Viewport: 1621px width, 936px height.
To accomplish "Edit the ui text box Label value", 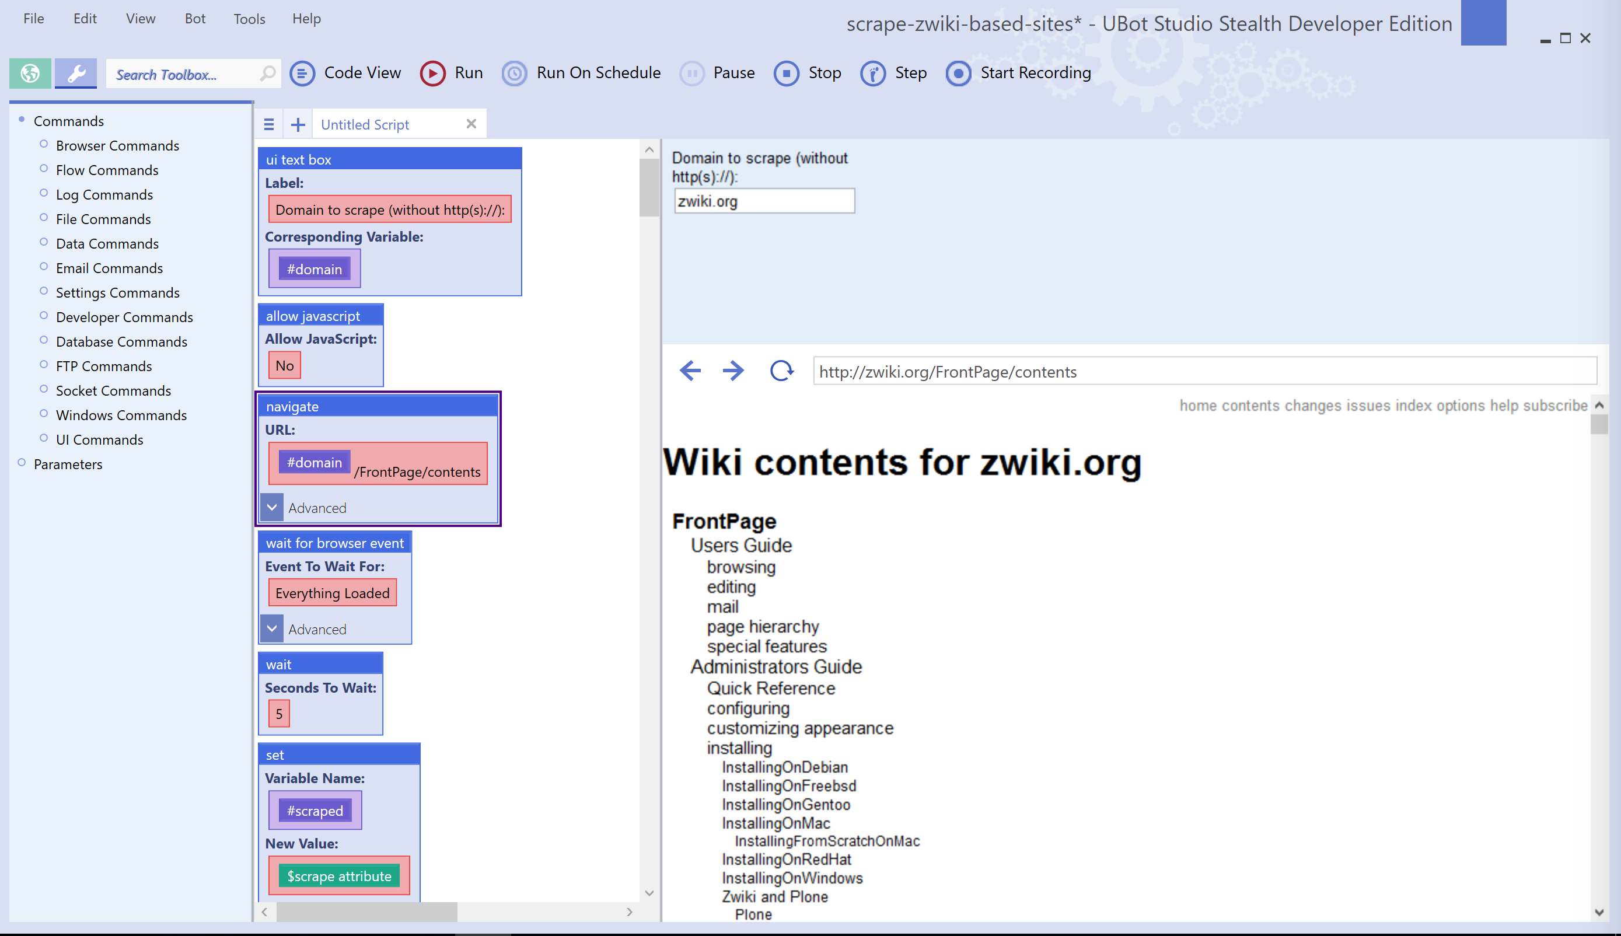I will tap(390, 209).
